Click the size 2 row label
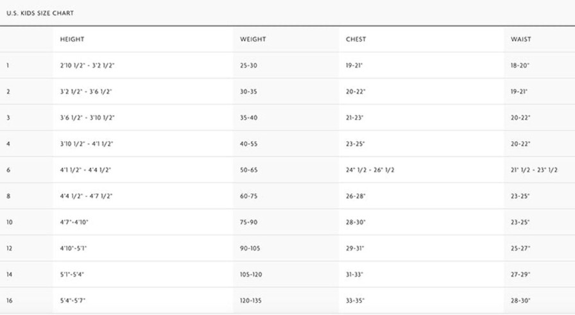This screenshot has height=315, width=575. click(x=8, y=92)
